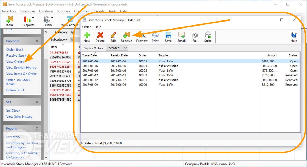Click the Order Stock link in sidebar
Image resolution: width=307 pixels, height=167 pixels.
[15, 49]
